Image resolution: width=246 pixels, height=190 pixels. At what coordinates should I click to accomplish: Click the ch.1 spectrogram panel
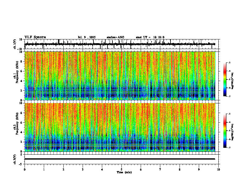120,76
